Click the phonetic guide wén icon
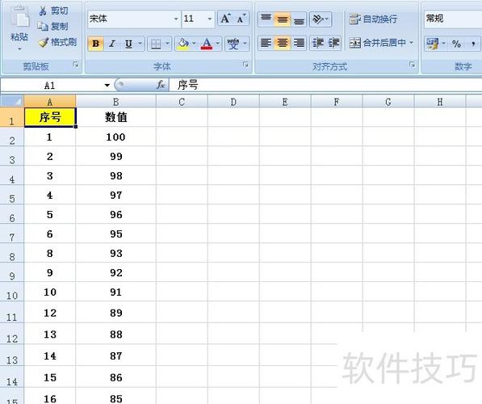Screen dimensions: 482x404 (x=233, y=44)
